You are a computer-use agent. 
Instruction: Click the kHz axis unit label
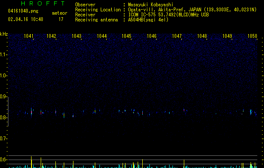(x=4, y=34)
